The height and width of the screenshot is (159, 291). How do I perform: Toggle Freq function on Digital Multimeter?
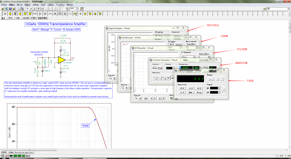tap(199, 92)
